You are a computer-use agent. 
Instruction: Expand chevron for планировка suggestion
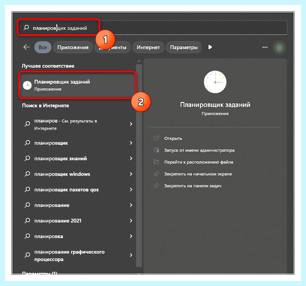pos(131,236)
